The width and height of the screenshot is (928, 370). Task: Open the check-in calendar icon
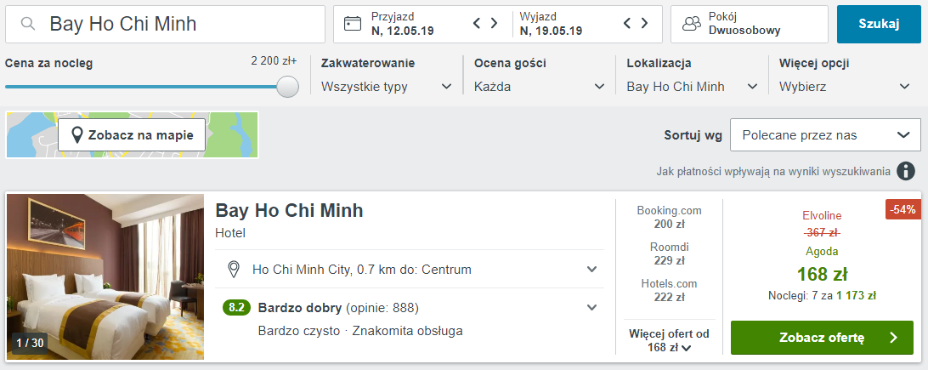pyautogui.click(x=353, y=24)
